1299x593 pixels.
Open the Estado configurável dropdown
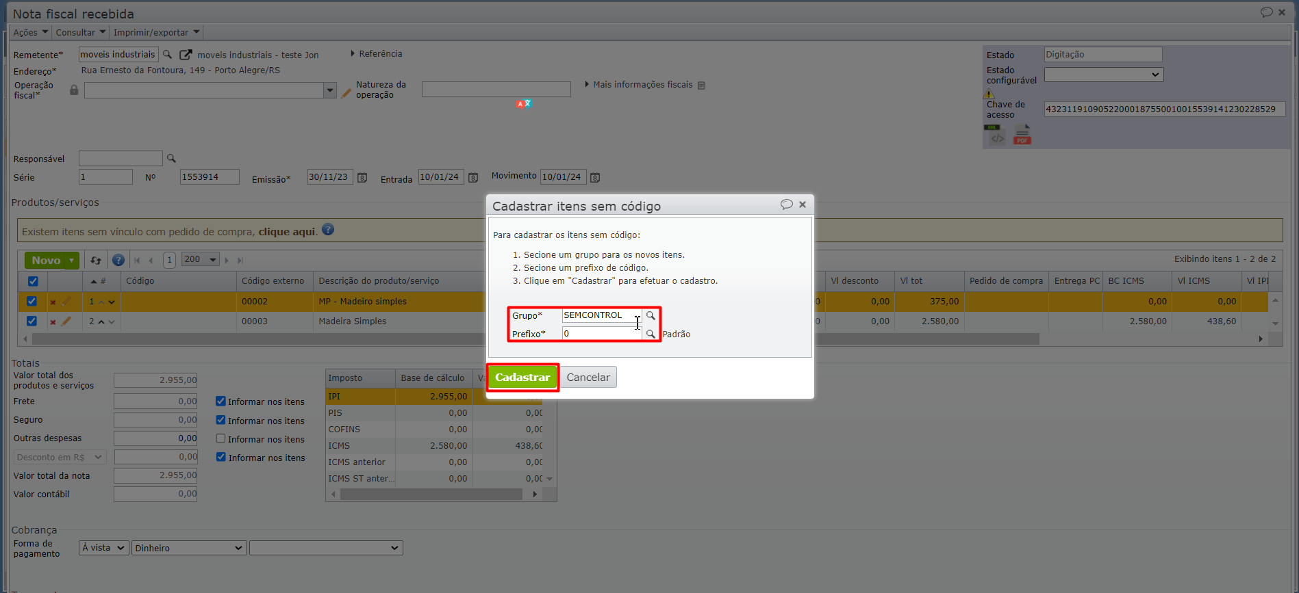[1104, 75]
